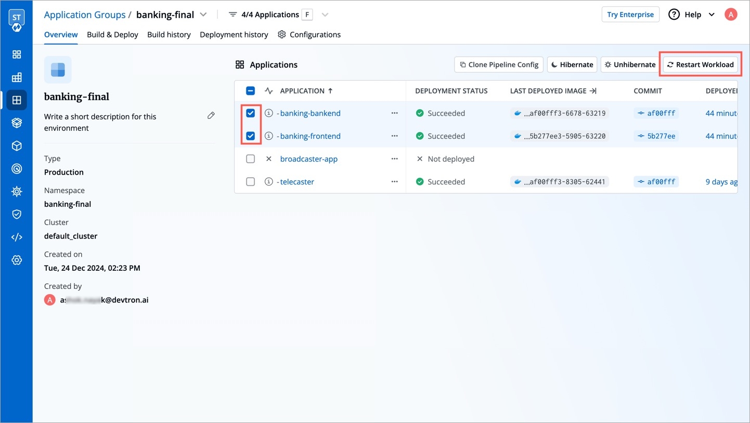Click the info icon beside telecaster
The image size is (750, 423).
tap(269, 182)
